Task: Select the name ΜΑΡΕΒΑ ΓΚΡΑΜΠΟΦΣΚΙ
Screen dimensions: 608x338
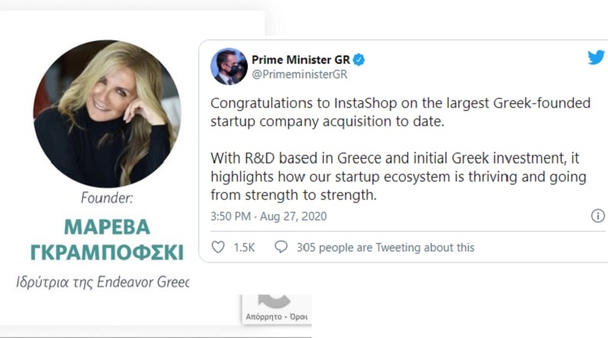Action: pos(106,240)
